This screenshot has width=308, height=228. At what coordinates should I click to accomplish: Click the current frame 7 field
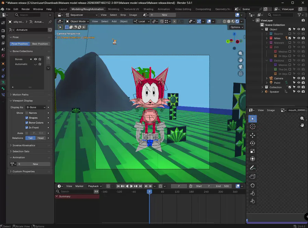point(179,186)
